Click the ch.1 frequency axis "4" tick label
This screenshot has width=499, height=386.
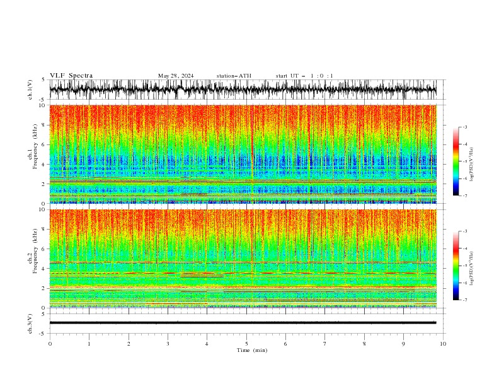click(x=44, y=165)
